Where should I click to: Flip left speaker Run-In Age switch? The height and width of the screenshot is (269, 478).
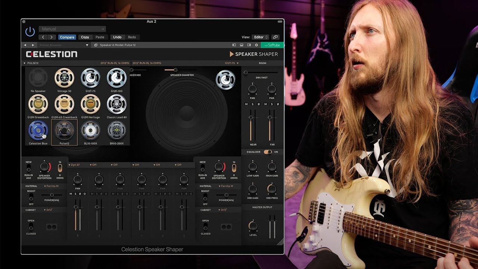point(29,168)
